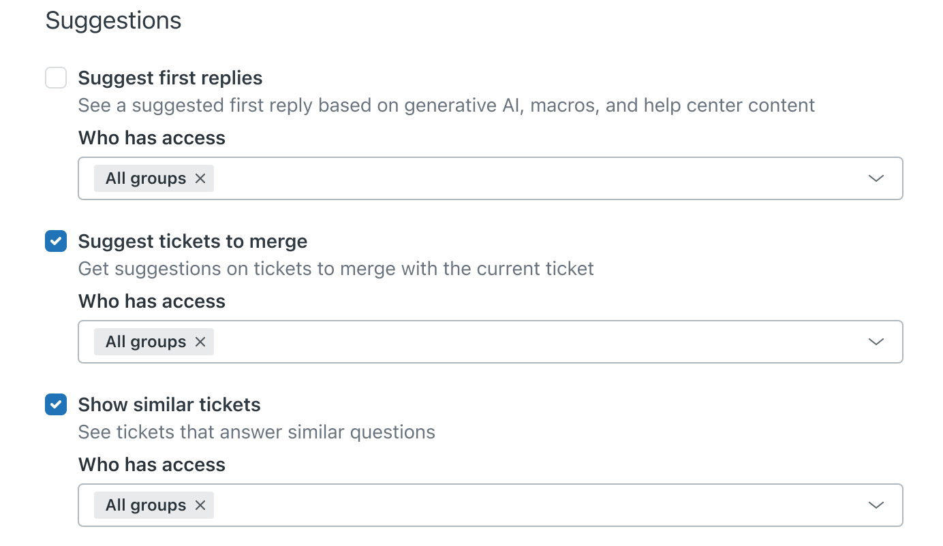Expand chevron of Suggest tickets to merge access dropdown
943x546 pixels.
(876, 342)
